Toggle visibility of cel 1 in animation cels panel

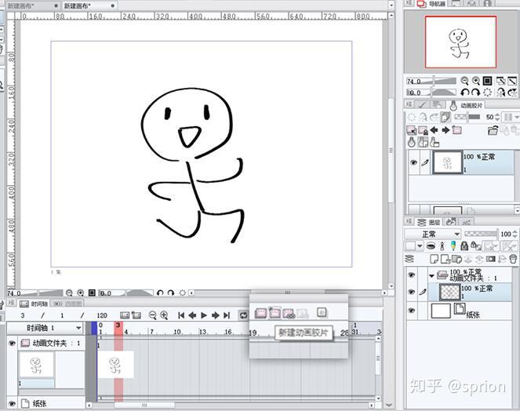[x=413, y=162]
